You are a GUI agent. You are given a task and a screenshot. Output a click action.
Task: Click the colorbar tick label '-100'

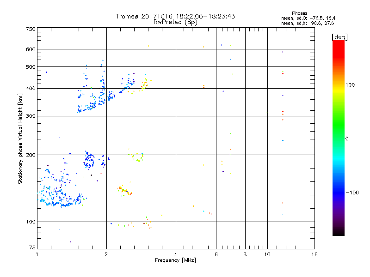(352, 193)
